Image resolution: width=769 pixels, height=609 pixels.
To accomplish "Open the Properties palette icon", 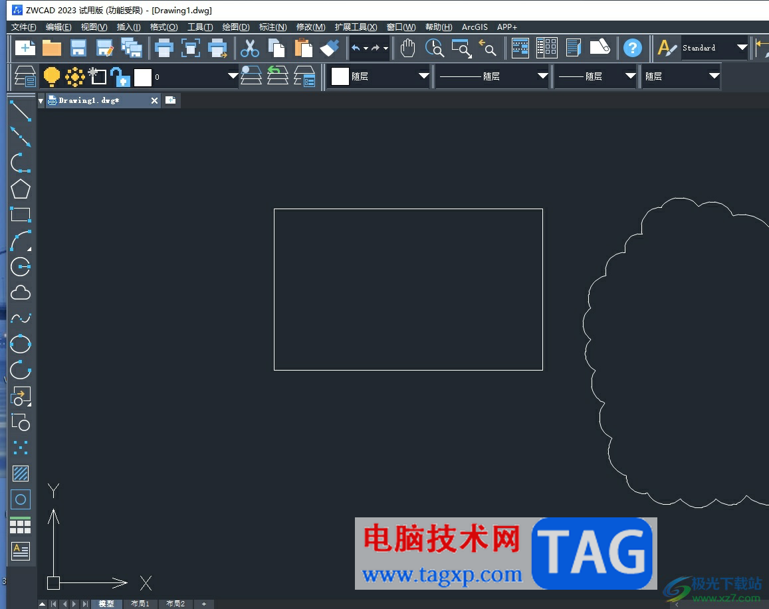I will [x=520, y=48].
